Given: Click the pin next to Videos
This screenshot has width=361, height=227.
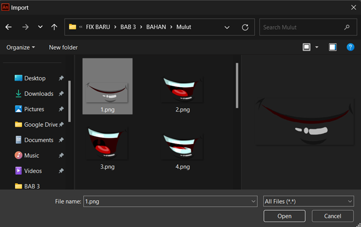Looking at the screenshot, I should [x=61, y=171].
